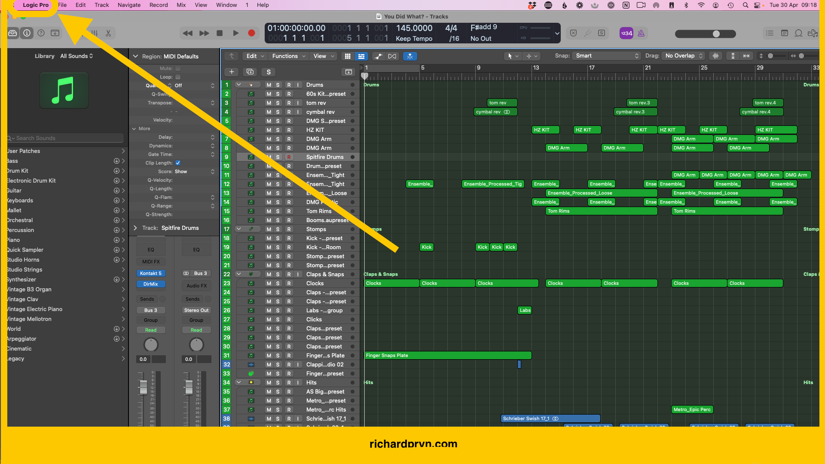Image resolution: width=825 pixels, height=464 pixels.
Task: Click the Tuner icon in the control bar
Action: coord(588,33)
